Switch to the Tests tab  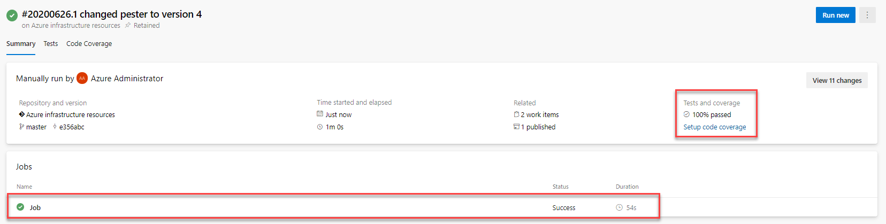coord(51,44)
